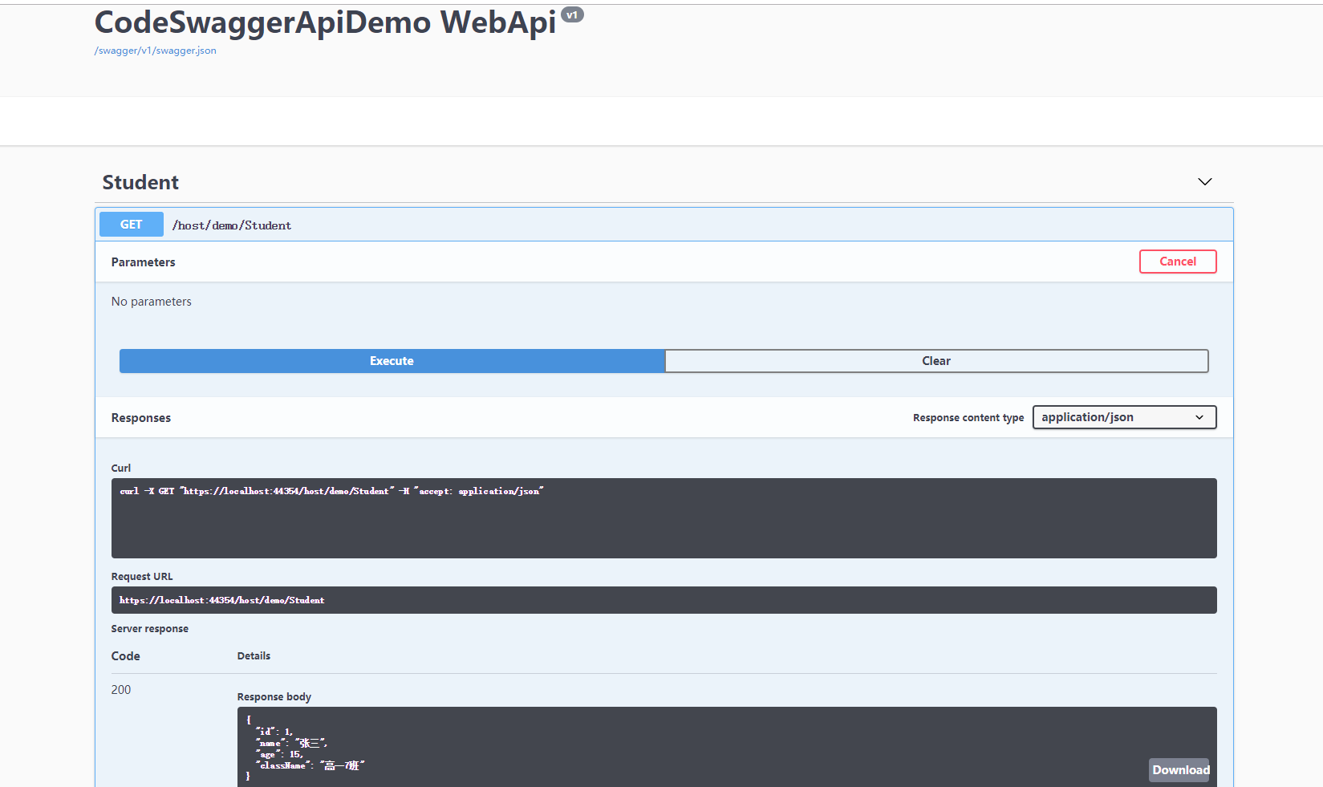Open the /swagger/v1/swagger.json link
This screenshot has width=1323, height=787.
(x=155, y=50)
